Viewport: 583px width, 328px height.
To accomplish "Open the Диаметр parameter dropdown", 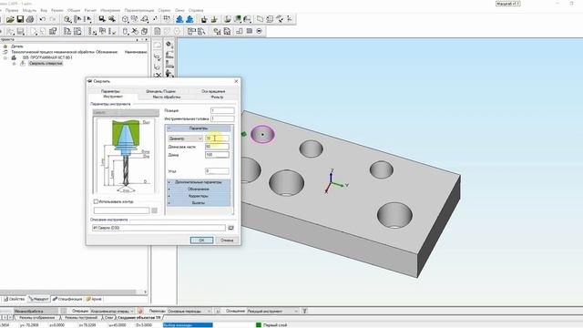I will tap(185, 138).
